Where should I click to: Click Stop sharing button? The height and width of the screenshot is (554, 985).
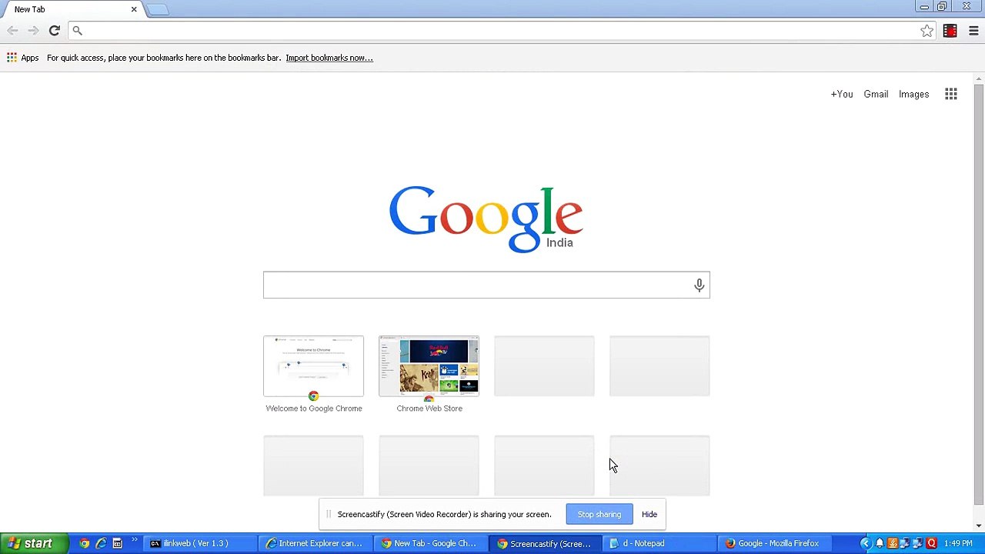pyautogui.click(x=599, y=514)
